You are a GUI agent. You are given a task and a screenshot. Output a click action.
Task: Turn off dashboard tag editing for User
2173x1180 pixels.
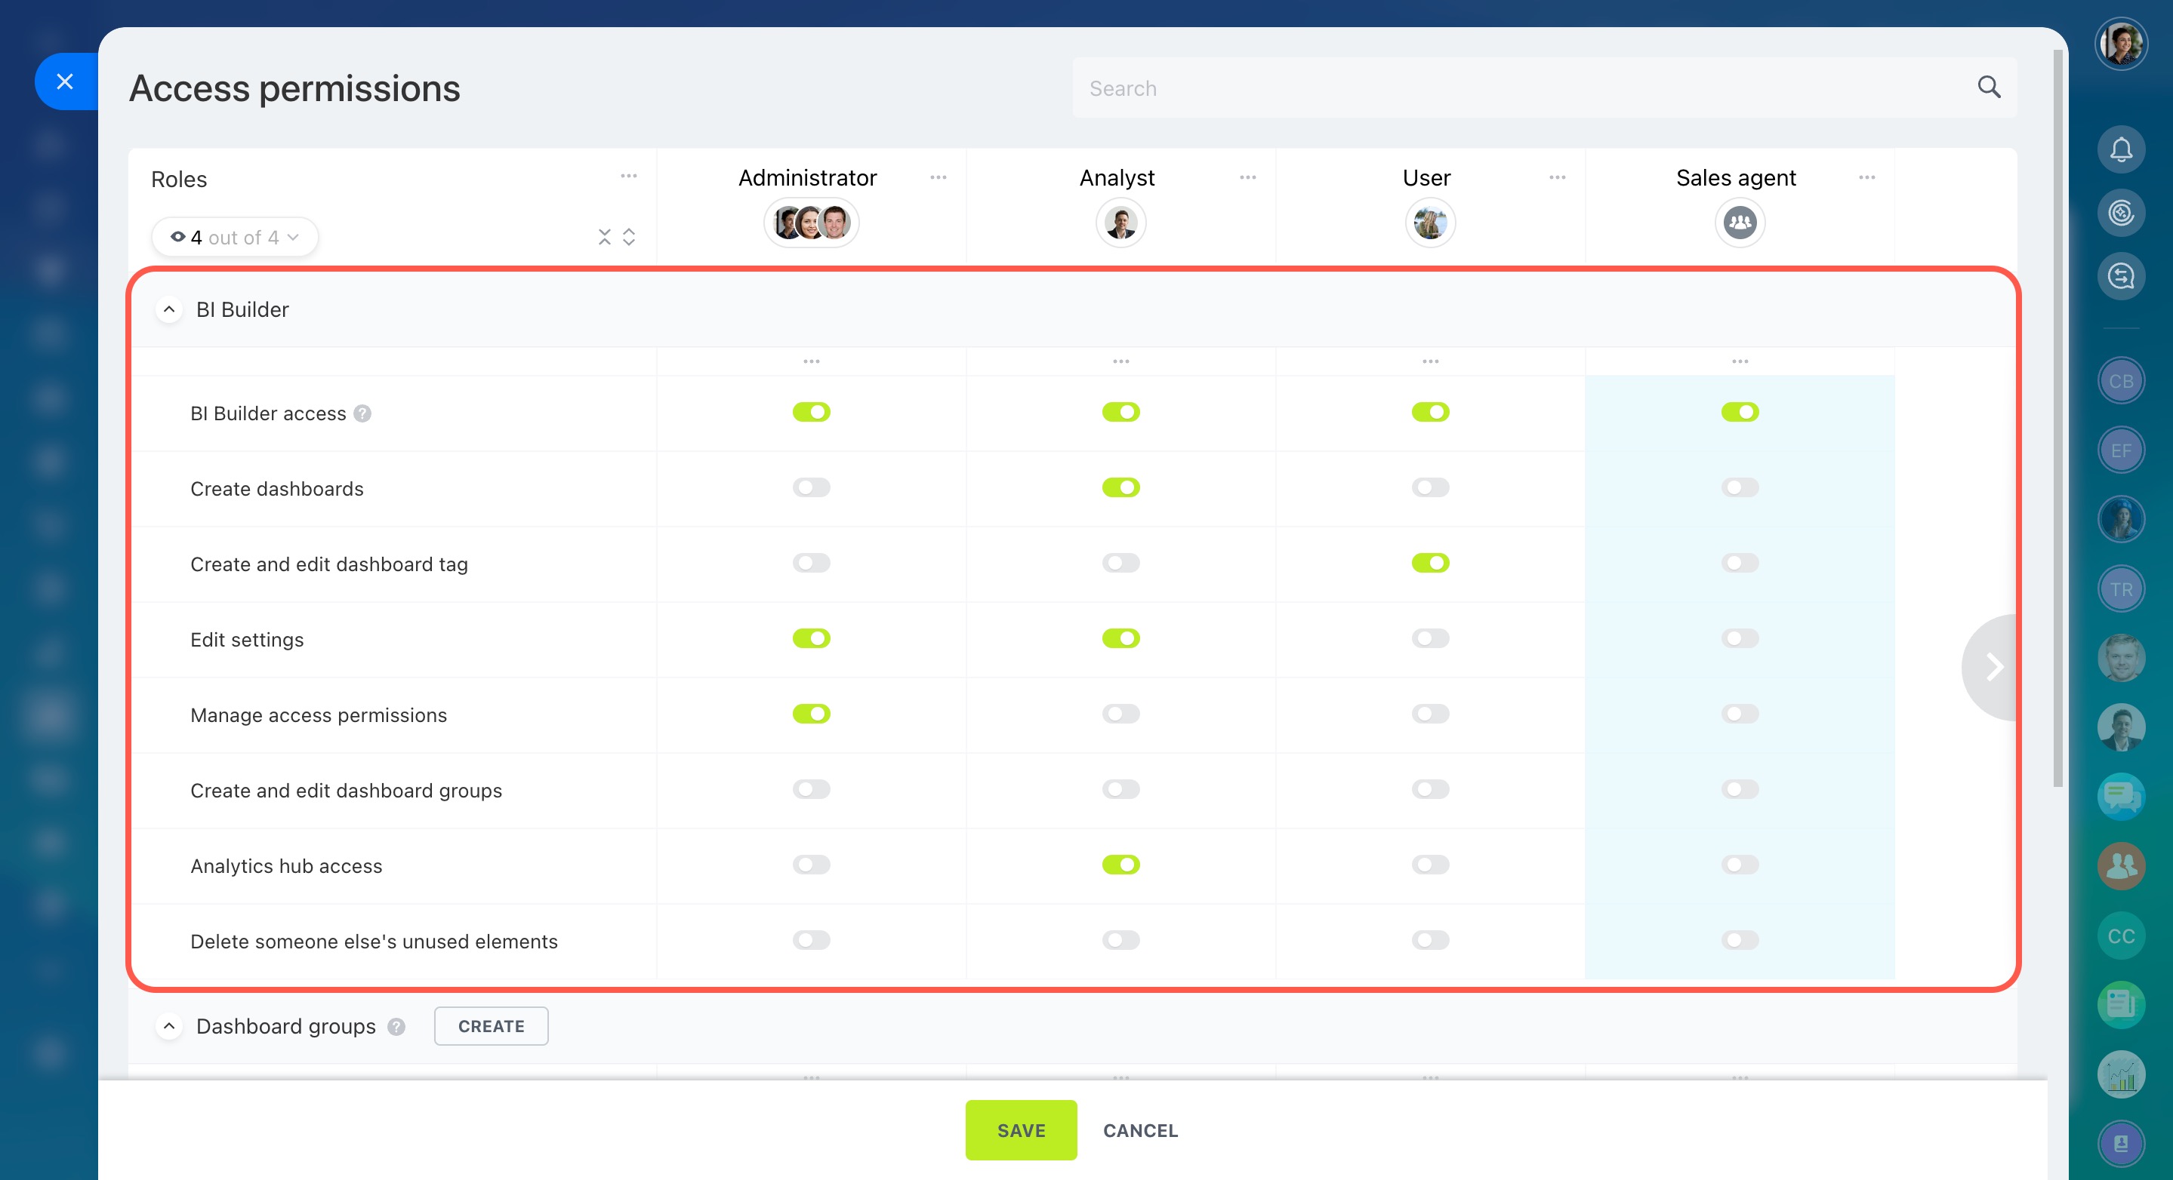click(x=1430, y=563)
